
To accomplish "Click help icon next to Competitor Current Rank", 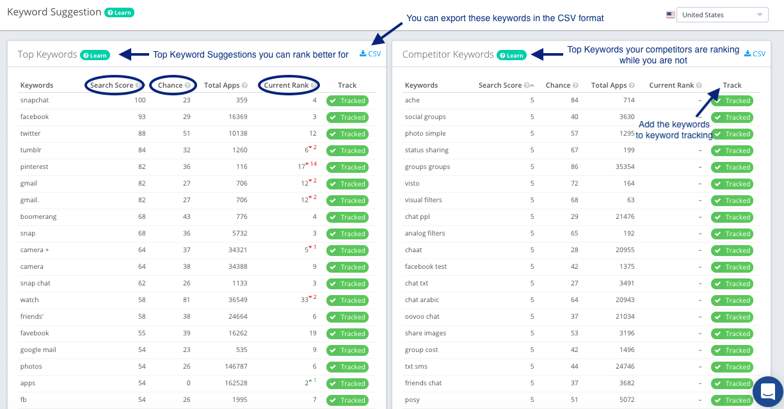I will pyautogui.click(x=699, y=85).
